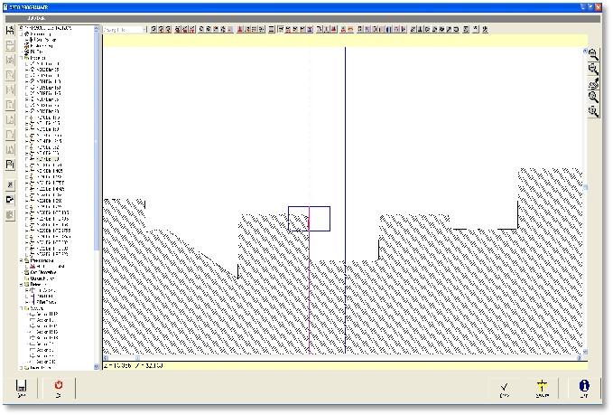Screen dimensions: 613x415
Task: Collapse the root node of the project tree
Action: pyautogui.click(x=23, y=29)
